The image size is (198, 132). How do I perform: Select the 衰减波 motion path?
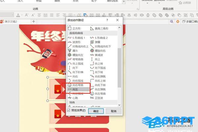[x=97, y=55]
